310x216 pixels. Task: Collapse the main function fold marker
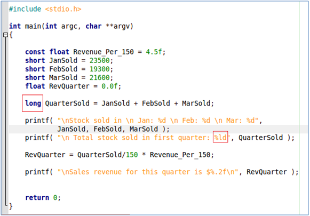[5, 35]
